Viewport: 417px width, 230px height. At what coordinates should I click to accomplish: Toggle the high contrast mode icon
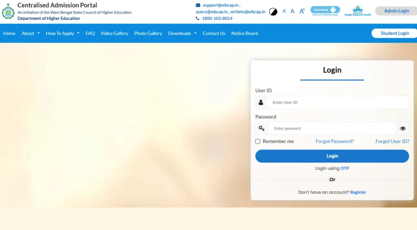(x=273, y=12)
